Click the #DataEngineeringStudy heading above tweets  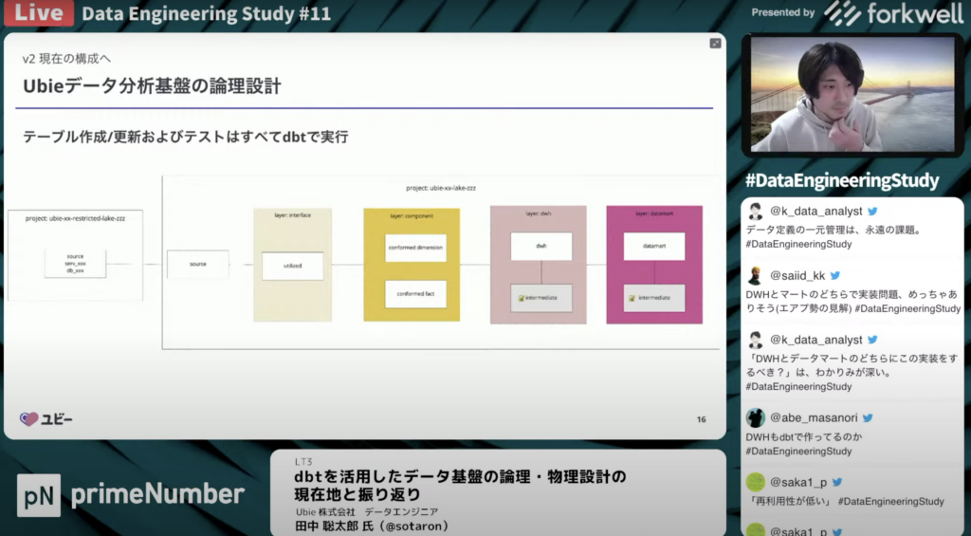[842, 180]
